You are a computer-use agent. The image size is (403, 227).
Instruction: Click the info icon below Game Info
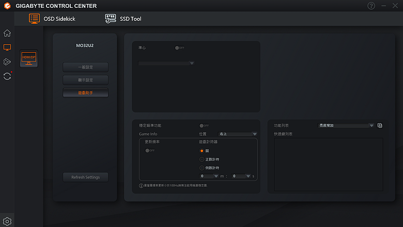point(141,186)
